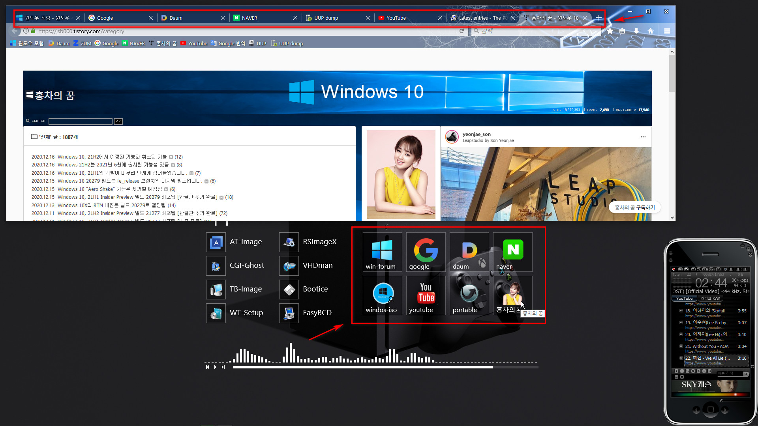Open the google launcher tile

pos(426,252)
